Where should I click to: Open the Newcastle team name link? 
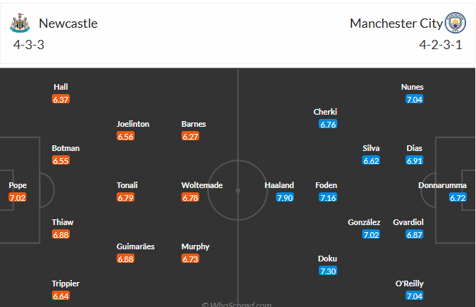(x=68, y=24)
